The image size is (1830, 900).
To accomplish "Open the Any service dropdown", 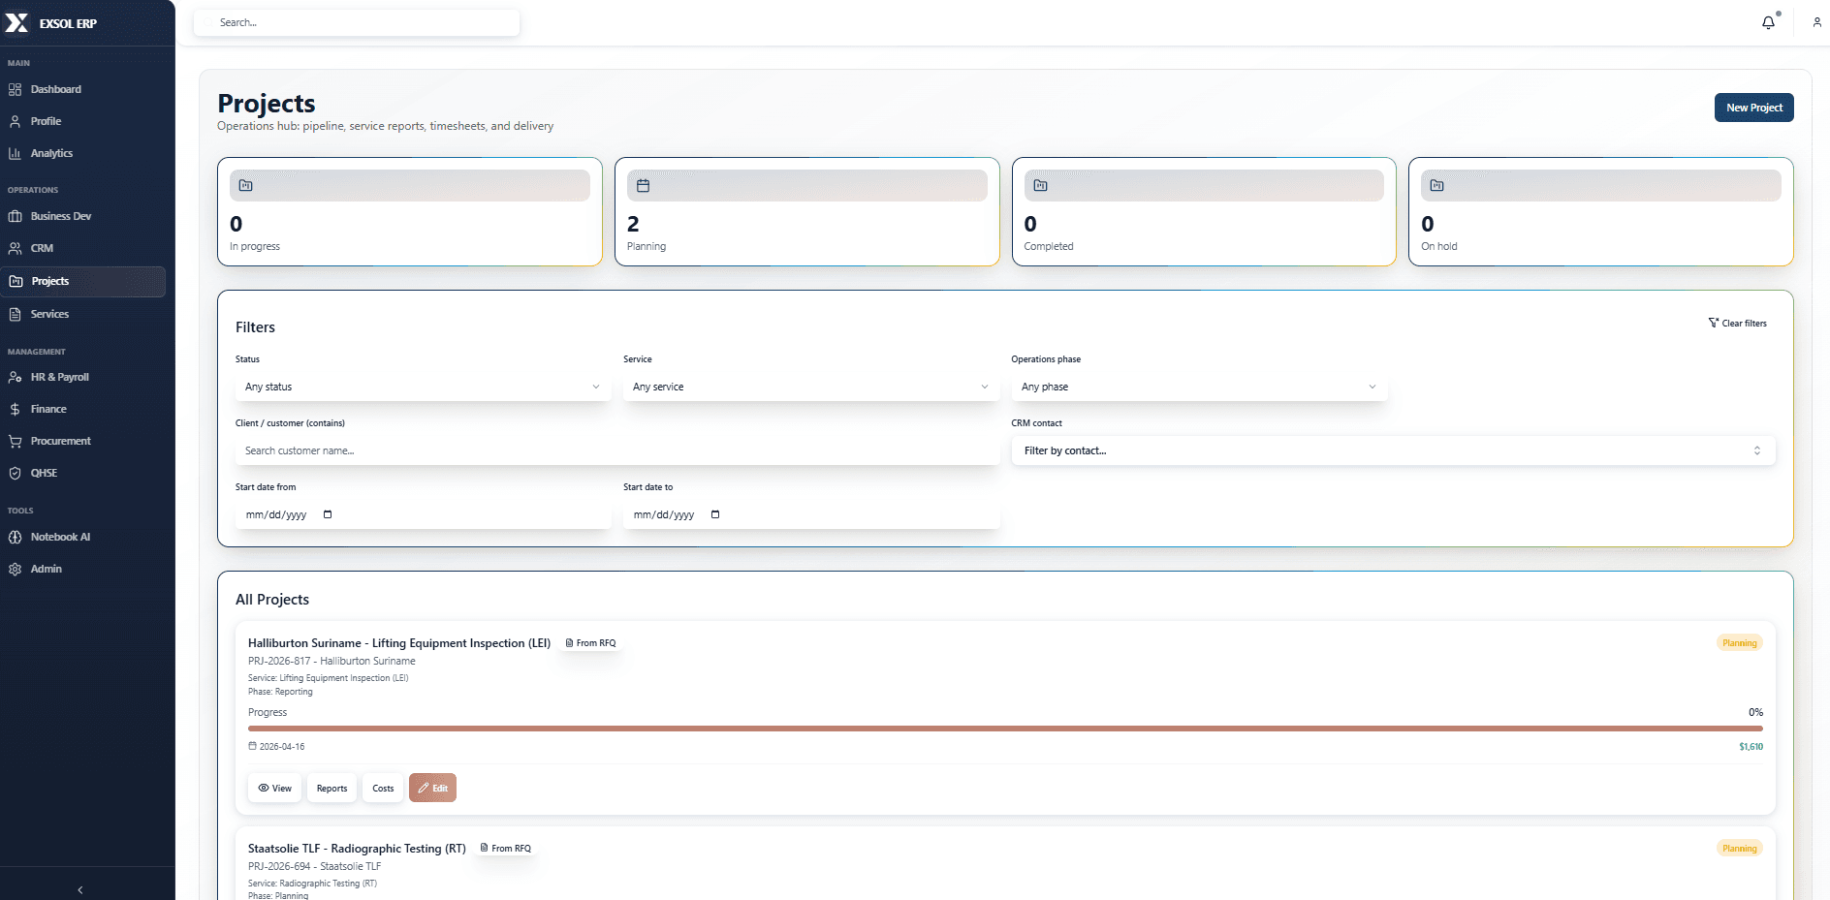I will 810,387.
